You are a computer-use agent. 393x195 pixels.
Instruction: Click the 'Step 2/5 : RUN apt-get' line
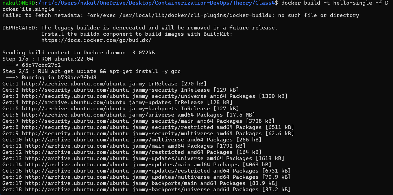click(91, 71)
